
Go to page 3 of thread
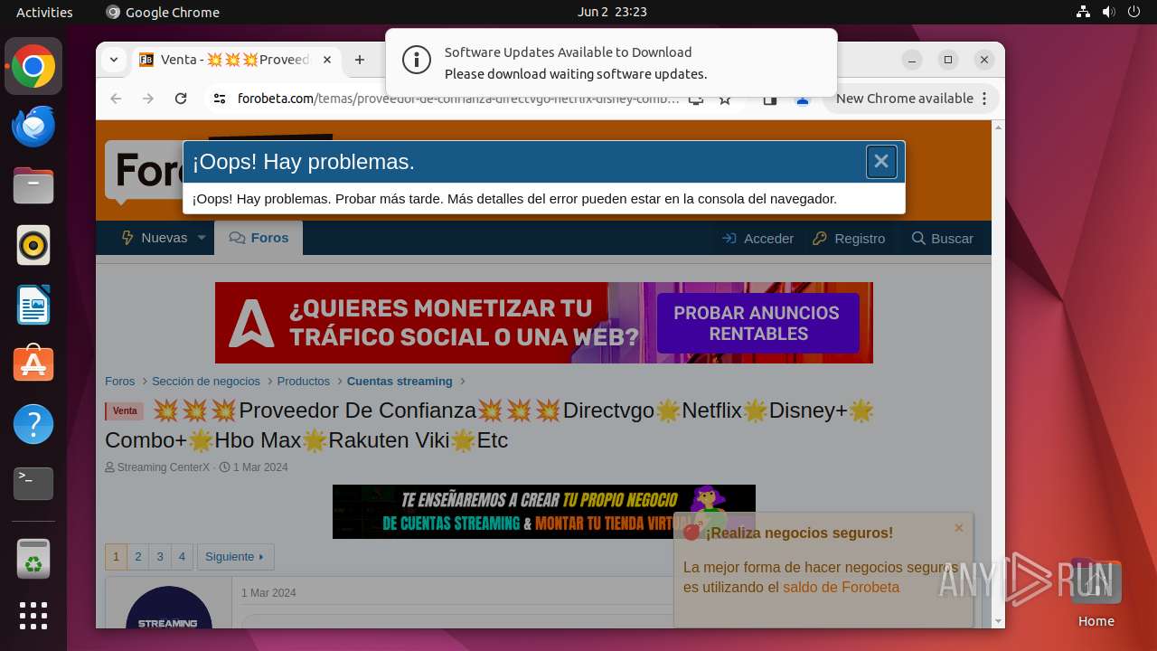pyautogui.click(x=160, y=557)
